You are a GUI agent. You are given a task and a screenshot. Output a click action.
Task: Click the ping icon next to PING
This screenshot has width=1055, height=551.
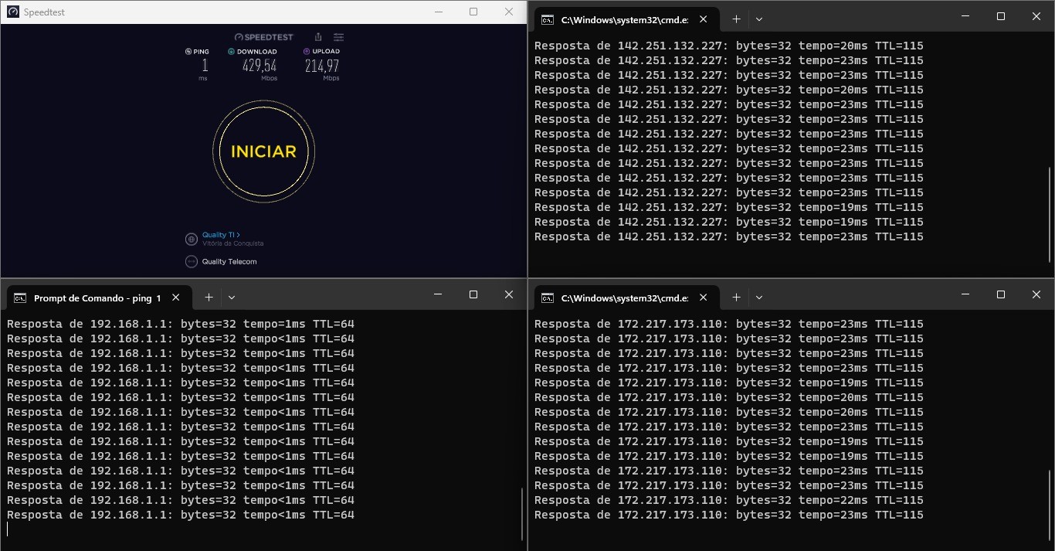tap(188, 52)
